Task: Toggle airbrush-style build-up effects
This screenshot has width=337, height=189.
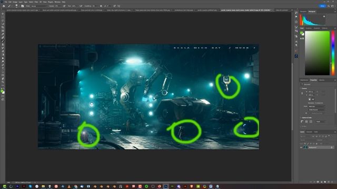Action: click(81, 6)
